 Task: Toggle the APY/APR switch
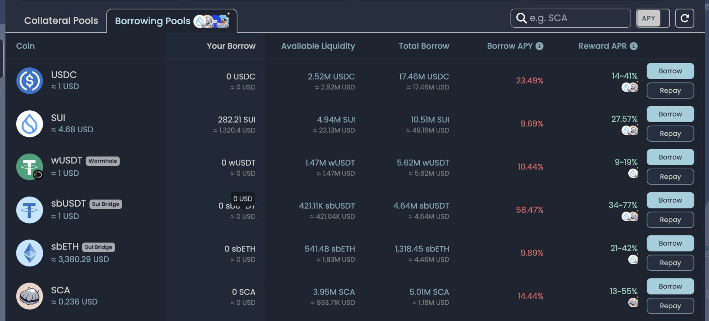click(653, 18)
